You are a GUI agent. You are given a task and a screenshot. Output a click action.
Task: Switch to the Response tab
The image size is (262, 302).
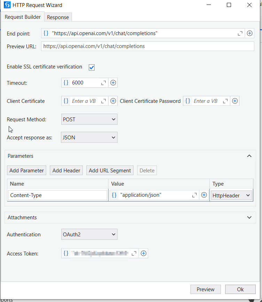point(58,17)
